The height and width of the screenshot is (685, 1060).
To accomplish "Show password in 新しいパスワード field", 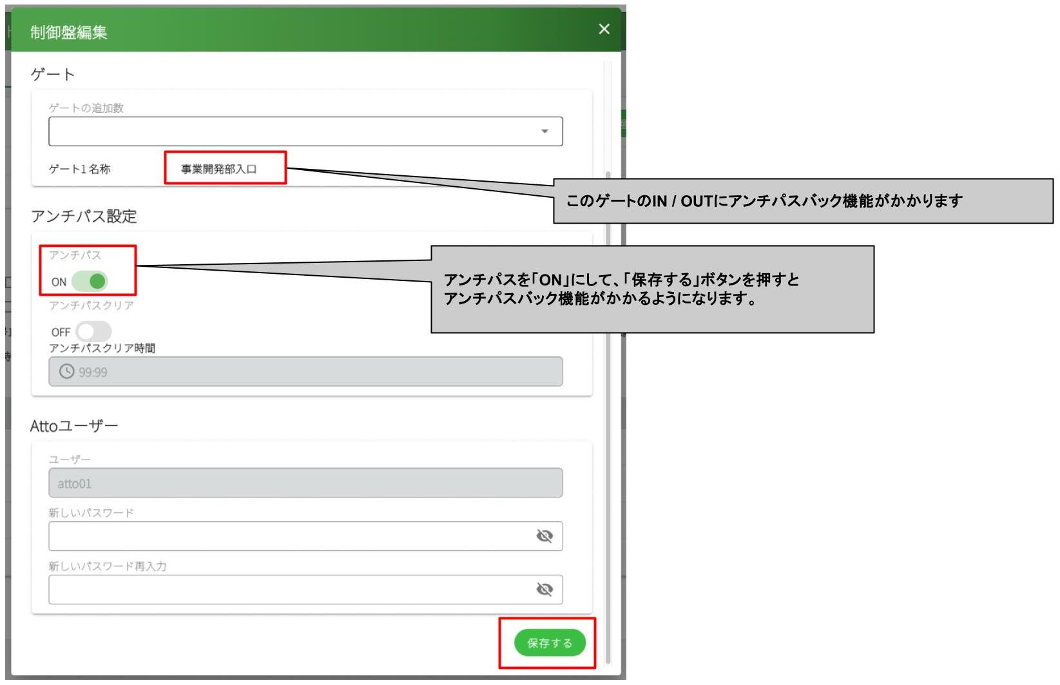I will click(544, 536).
